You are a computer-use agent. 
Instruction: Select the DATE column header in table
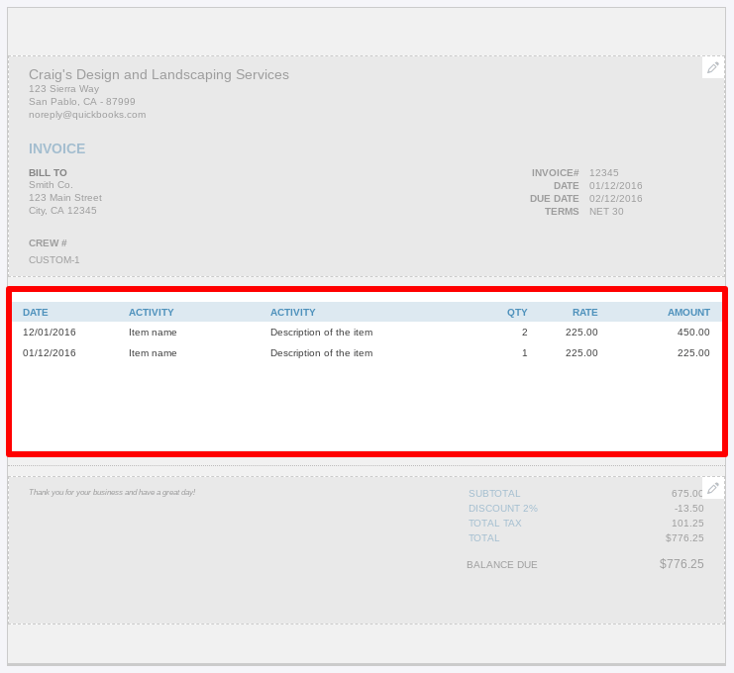click(36, 313)
